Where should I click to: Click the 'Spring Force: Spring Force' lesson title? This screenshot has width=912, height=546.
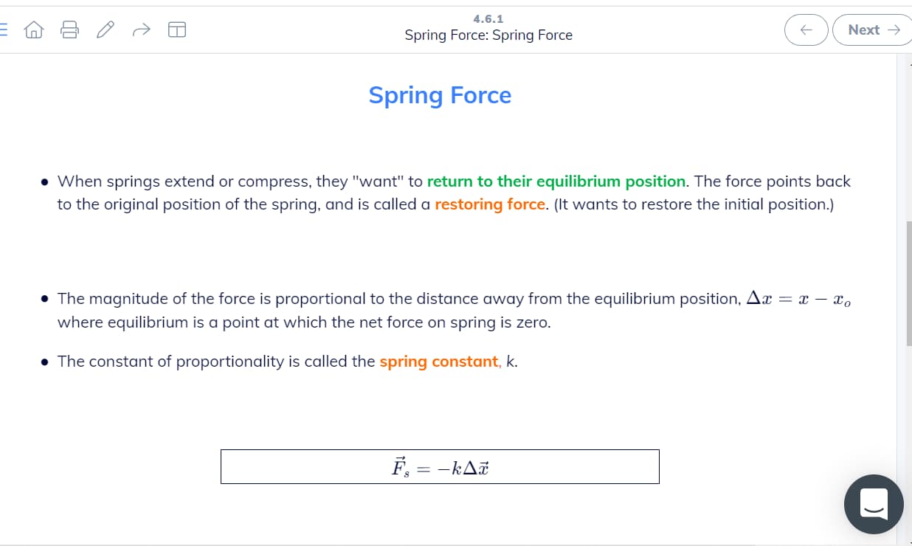coord(488,35)
